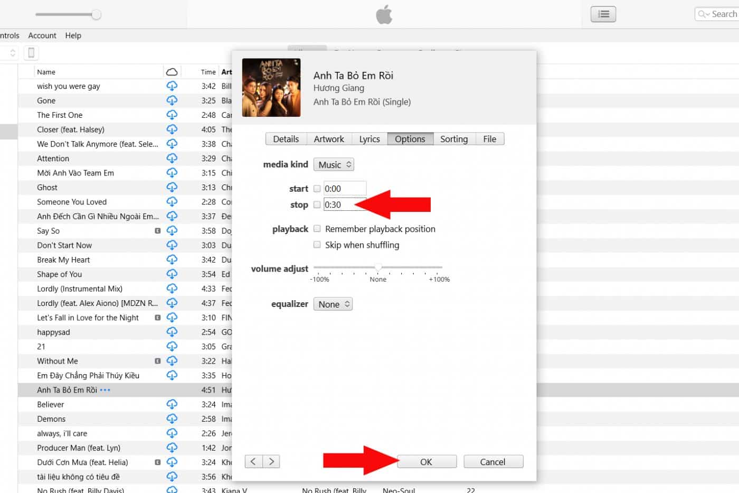Click the cloud status column header icon

click(x=172, y=72)
